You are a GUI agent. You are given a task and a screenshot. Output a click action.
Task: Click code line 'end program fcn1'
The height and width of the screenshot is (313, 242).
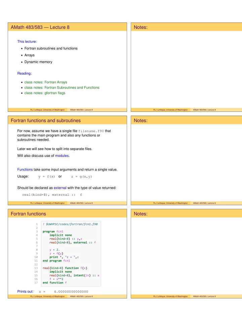click(56, 261)
